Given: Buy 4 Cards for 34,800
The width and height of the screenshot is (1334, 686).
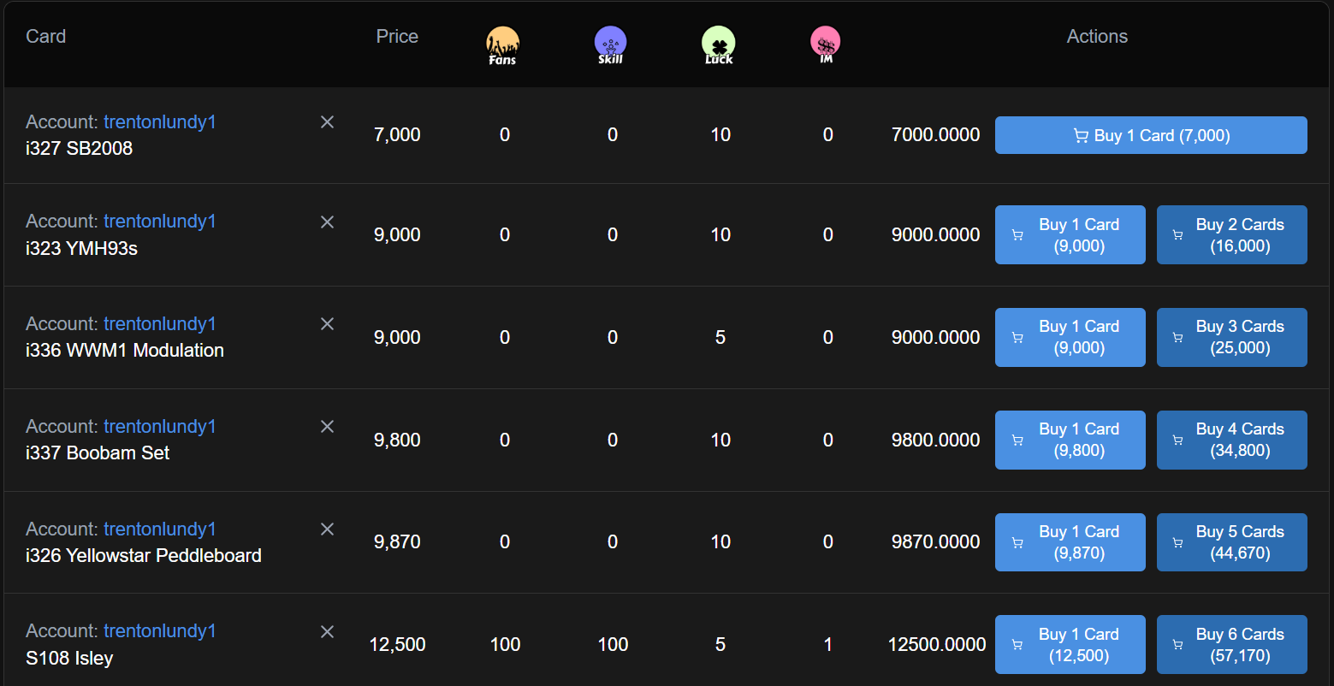Looking at the screenshot, I should pos(1231,440).
